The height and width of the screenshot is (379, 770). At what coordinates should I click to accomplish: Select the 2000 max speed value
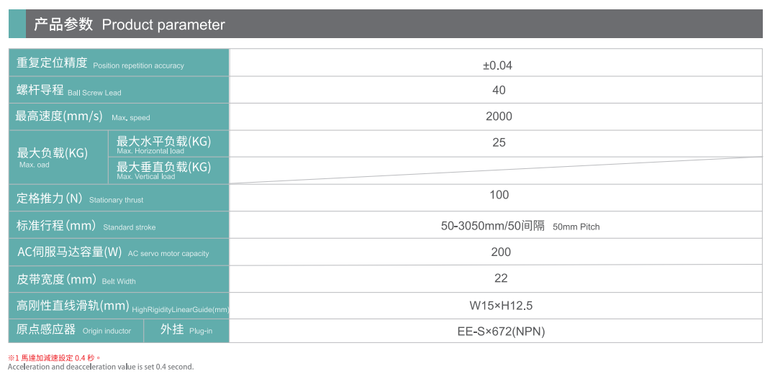[499, 117]
